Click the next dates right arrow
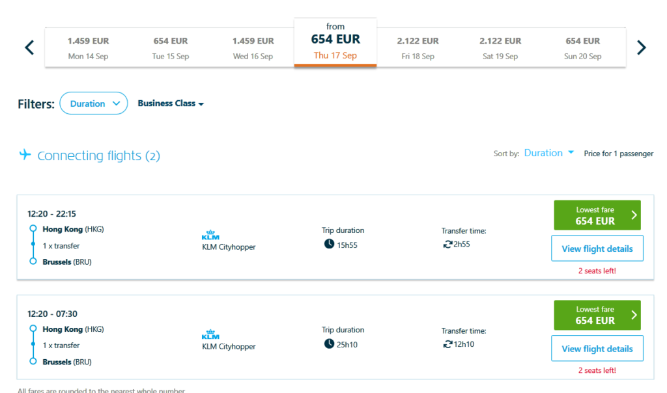667x393 pixels. tap(641, 47)
